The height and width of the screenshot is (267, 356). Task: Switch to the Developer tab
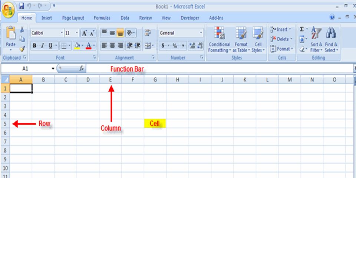coord(190,18)
